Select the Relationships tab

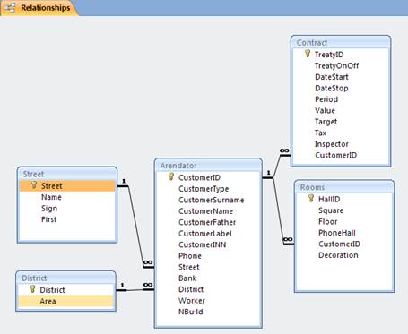[39, 8]
